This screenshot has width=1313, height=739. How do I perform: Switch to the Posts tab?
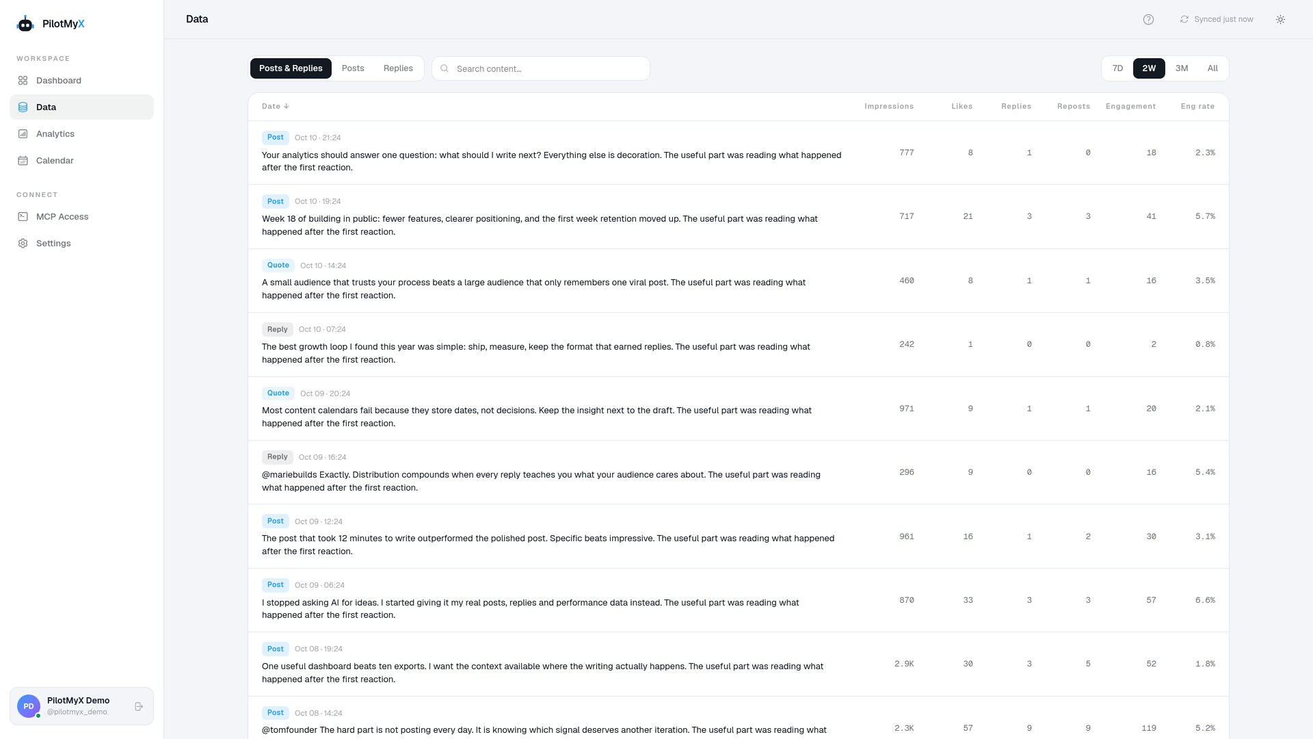tap(353, 68)
